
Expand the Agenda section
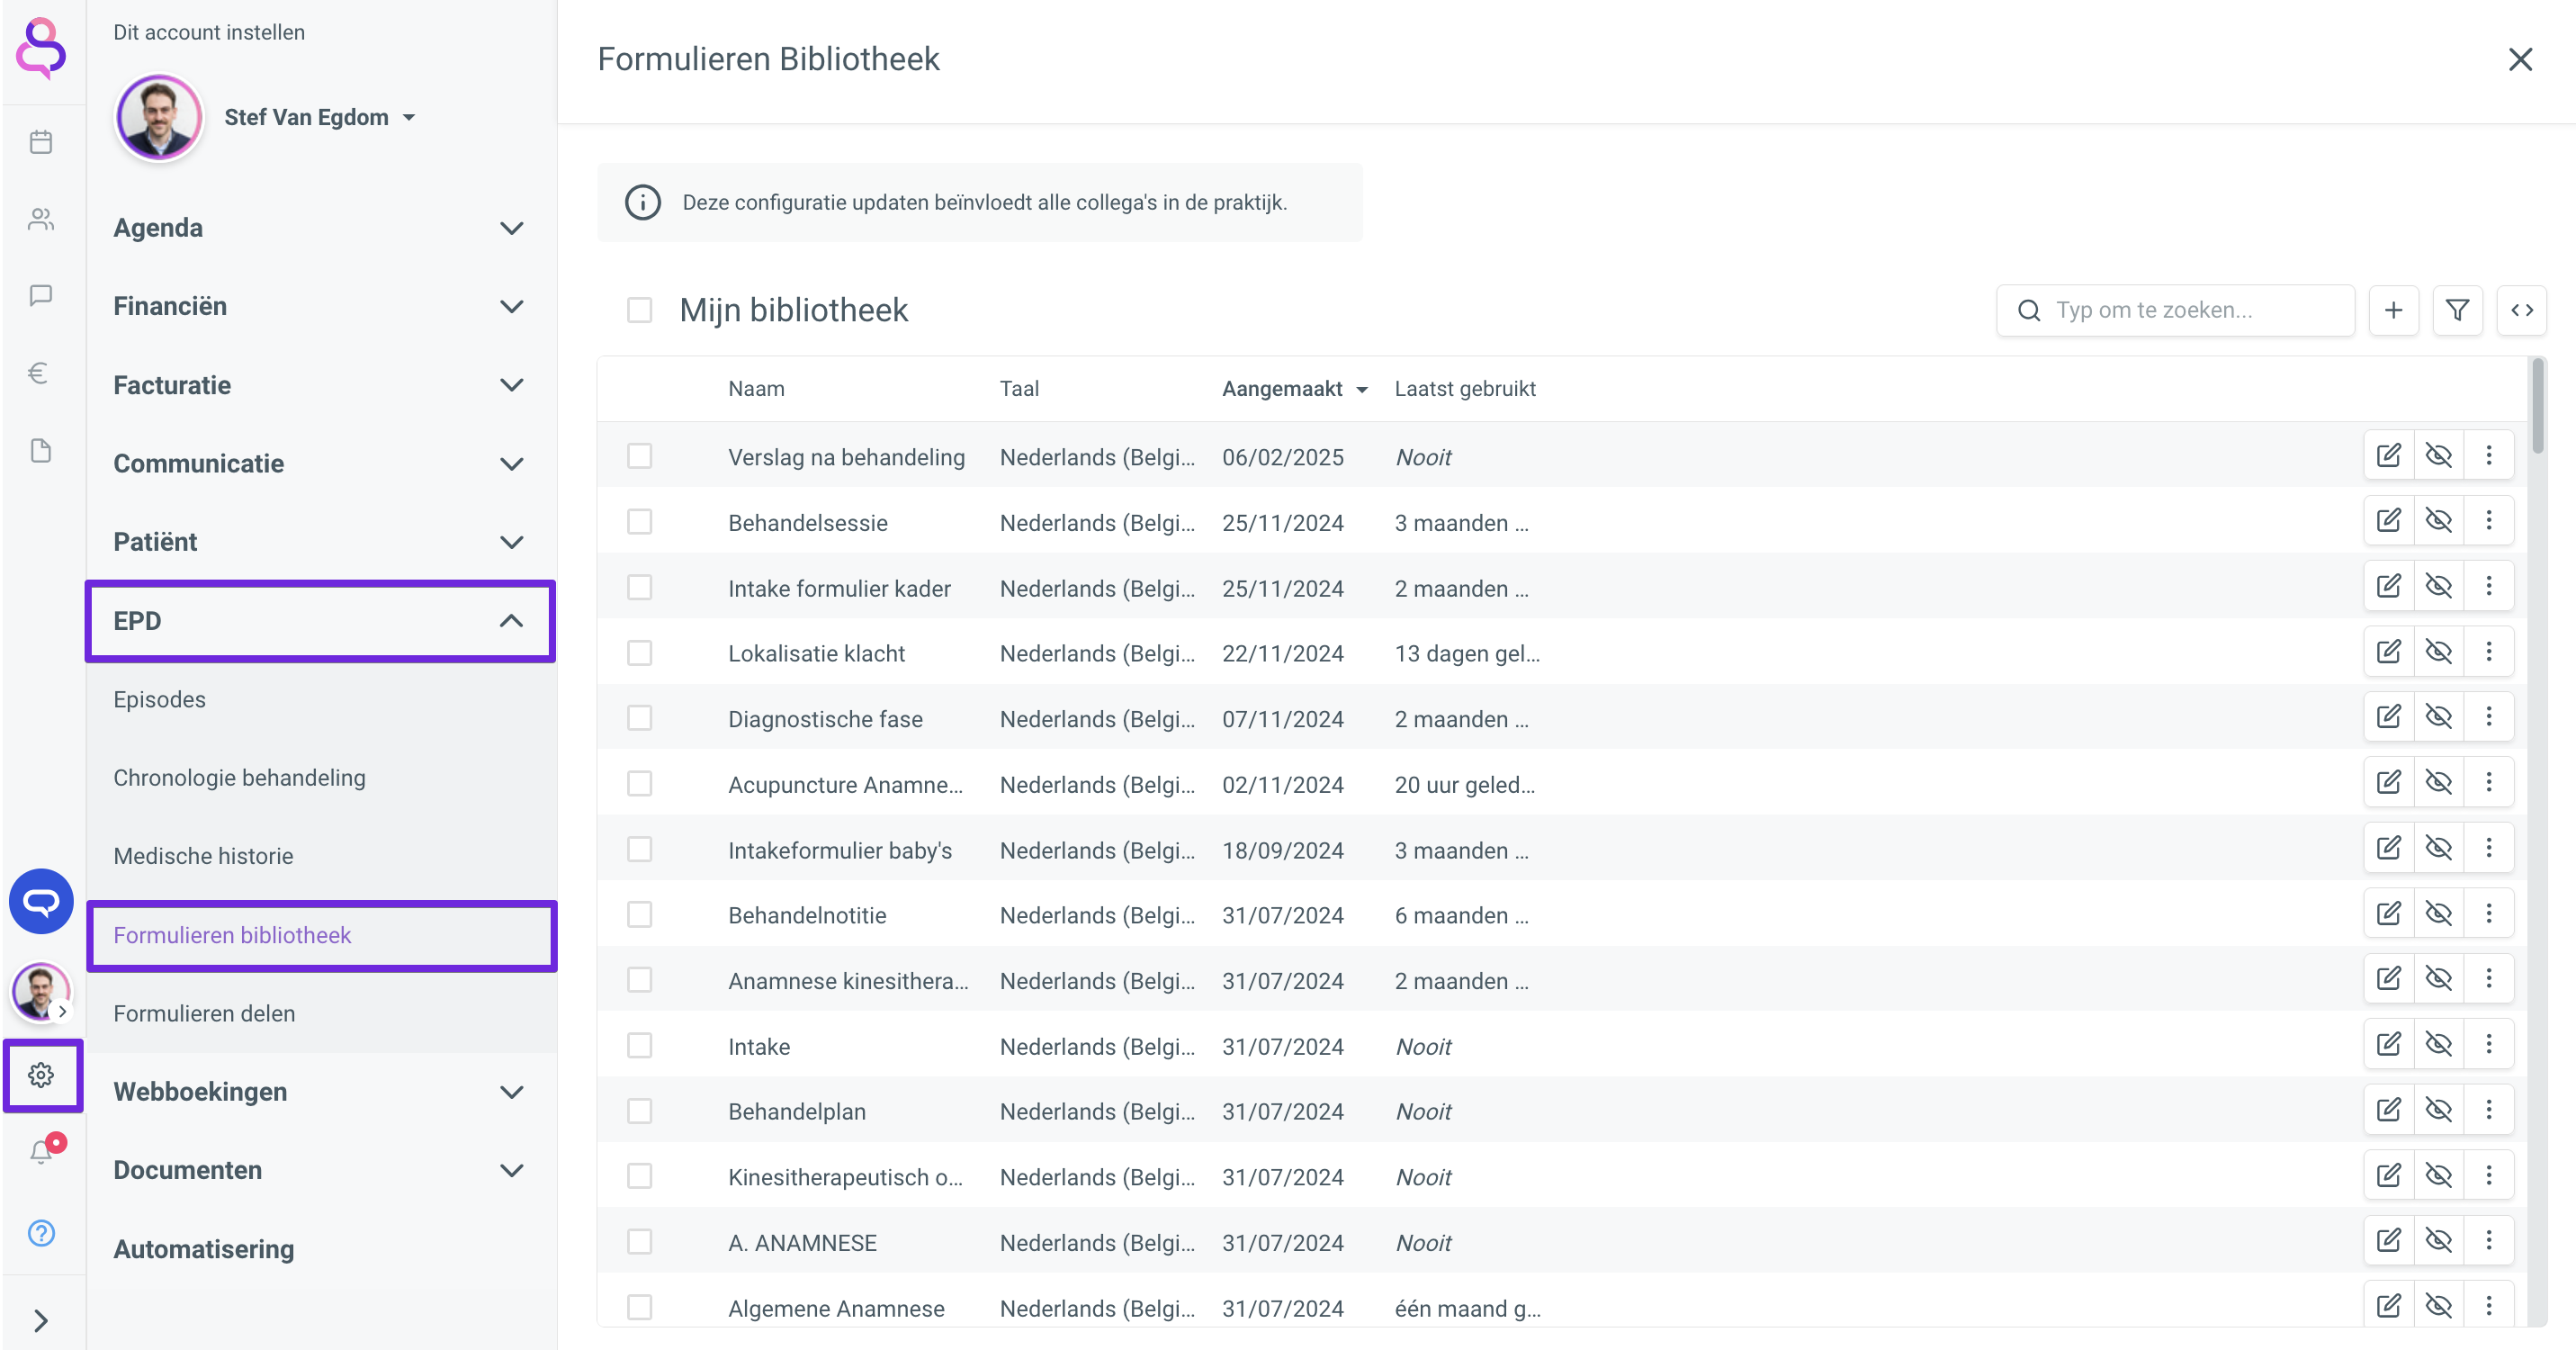[x=320, y=228]
